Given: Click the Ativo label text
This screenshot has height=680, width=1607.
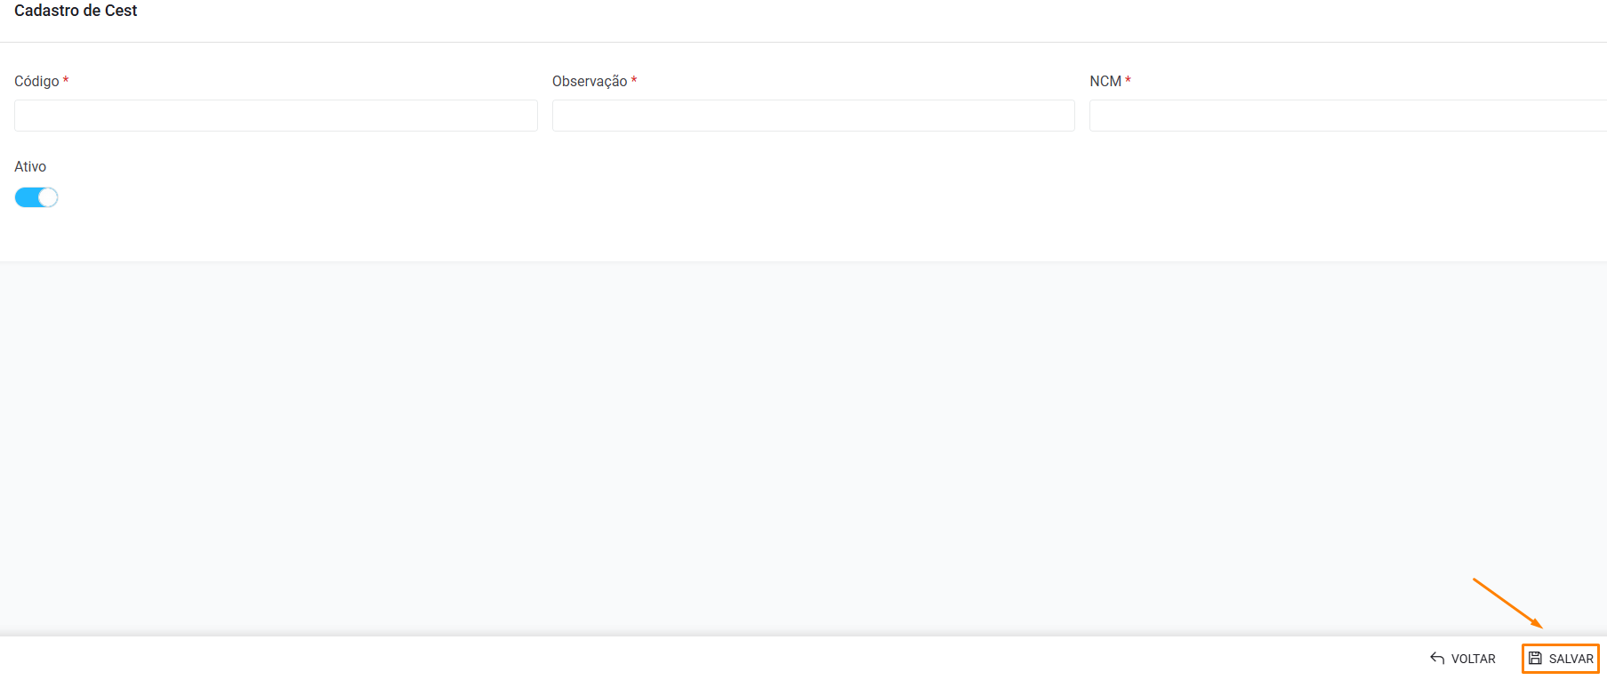Looking at the screenshot, I should pos(30,166).
